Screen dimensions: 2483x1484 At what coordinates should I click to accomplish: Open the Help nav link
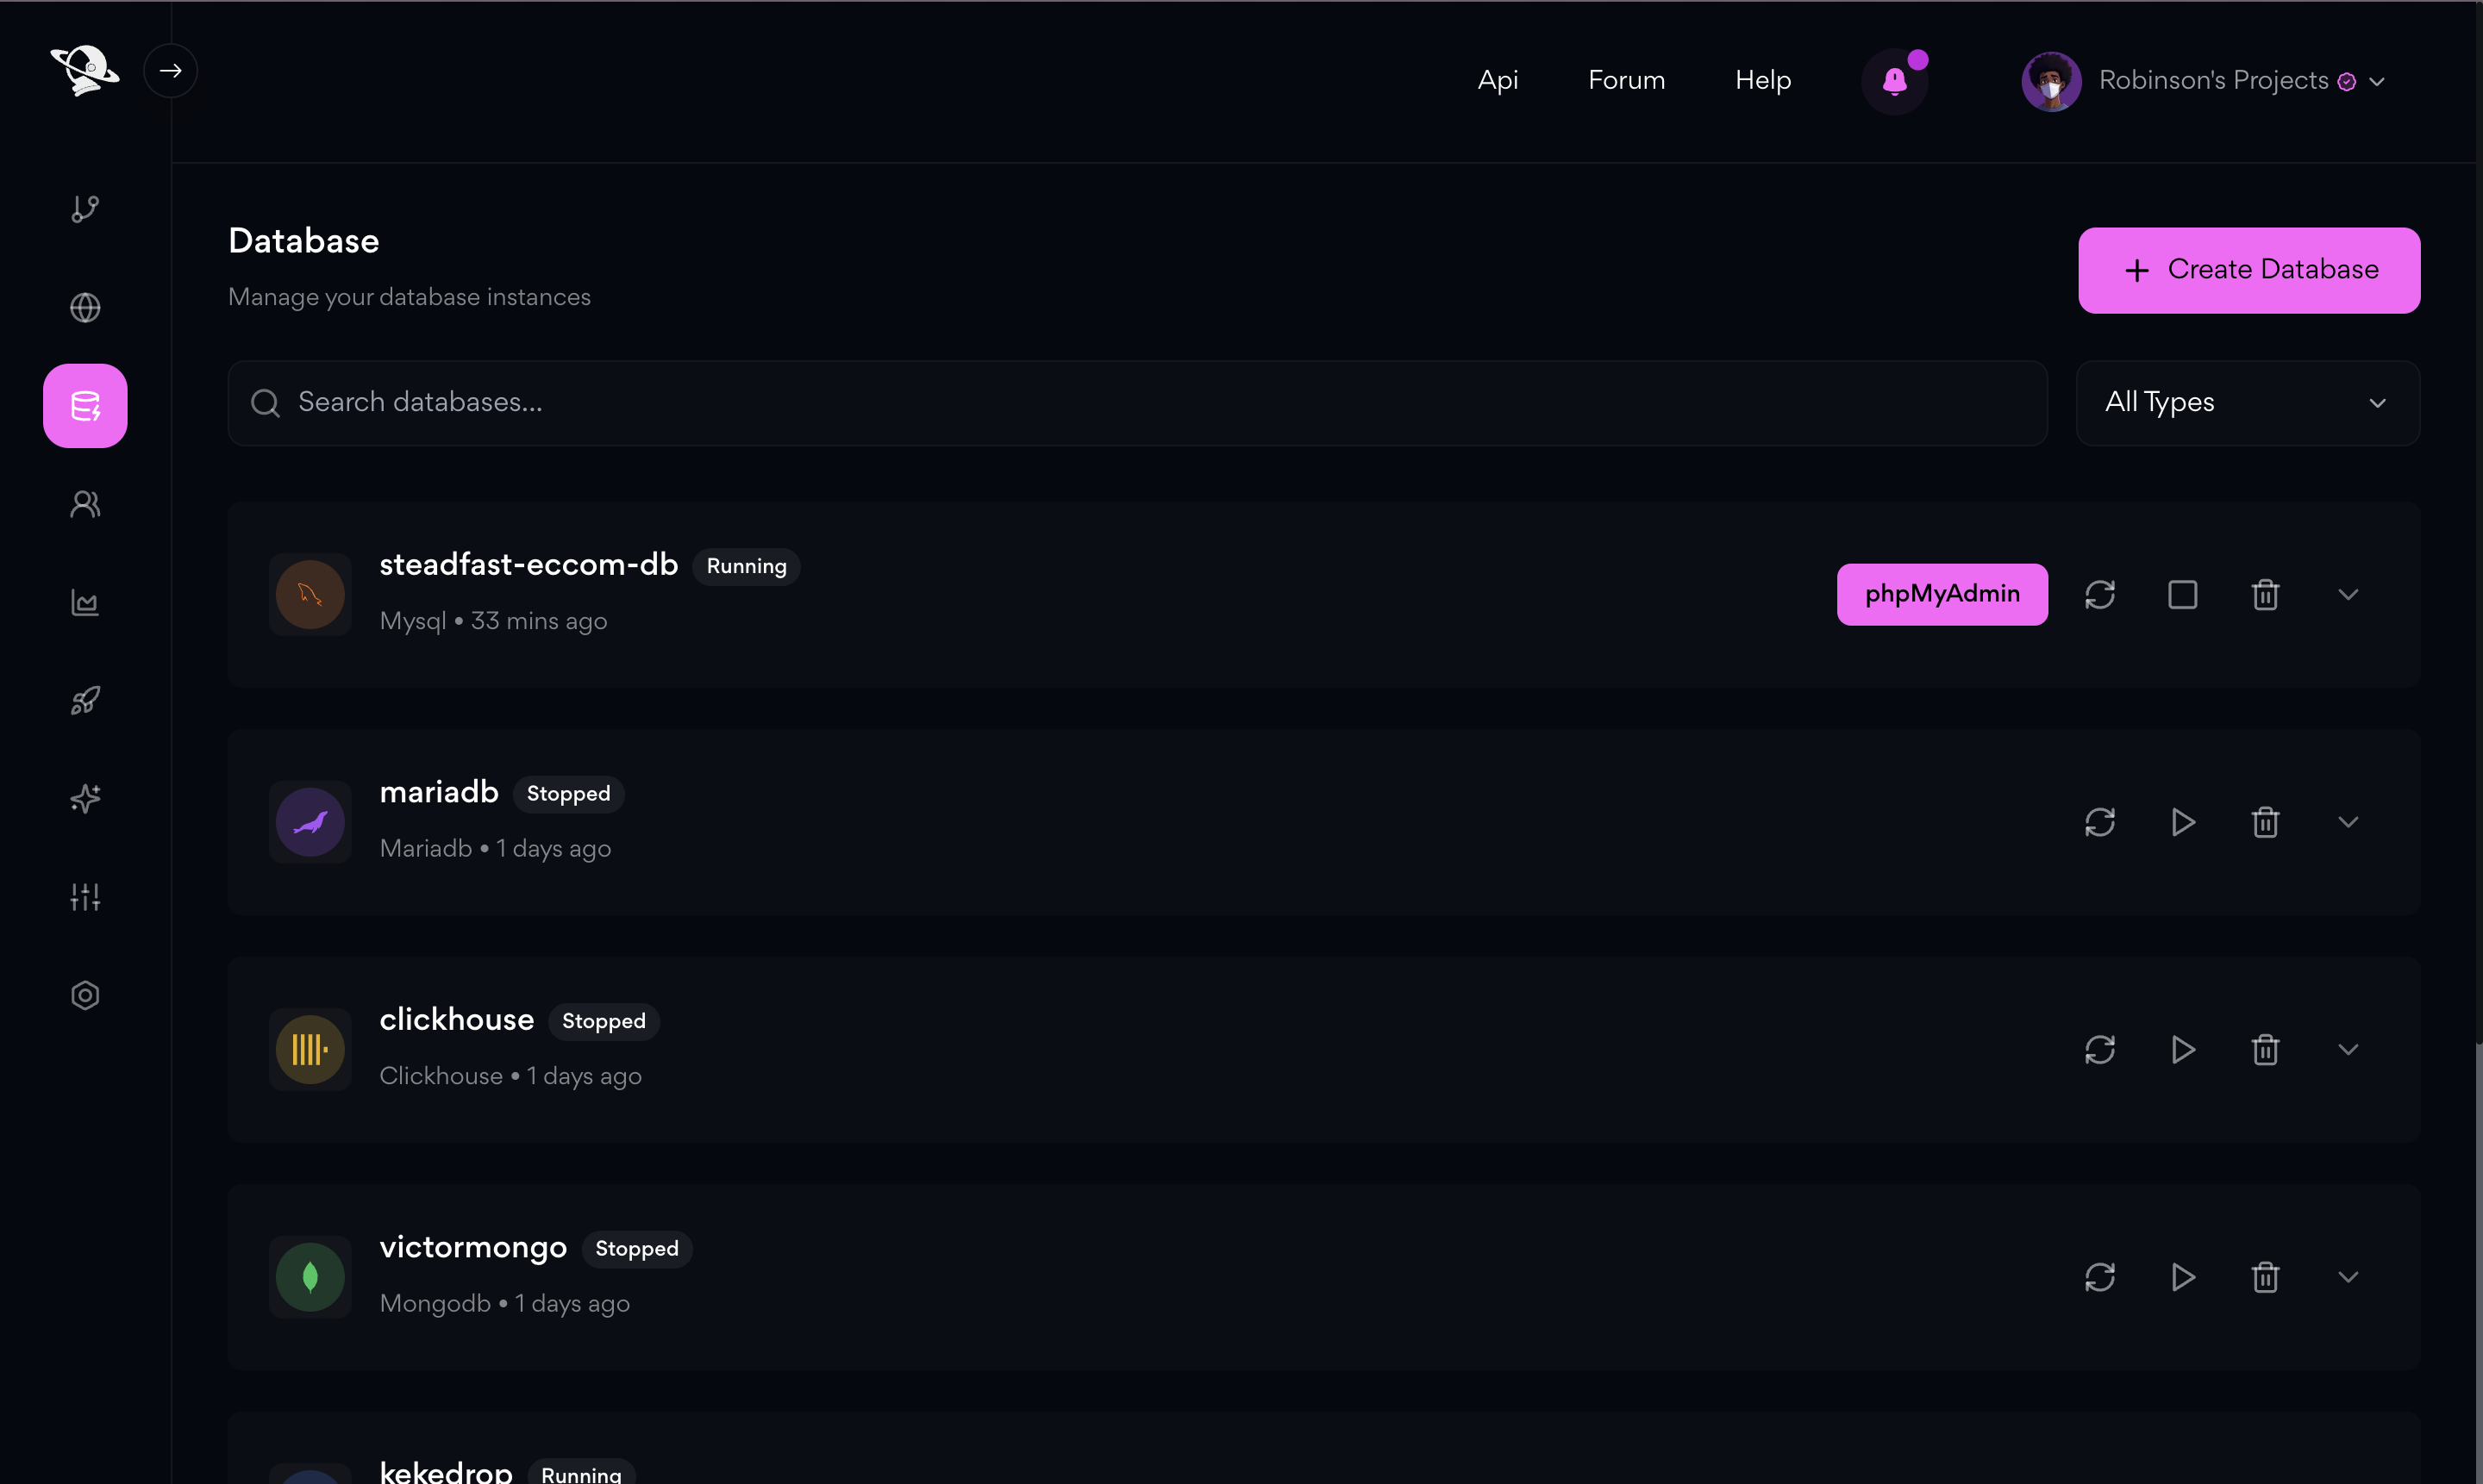1763,80
